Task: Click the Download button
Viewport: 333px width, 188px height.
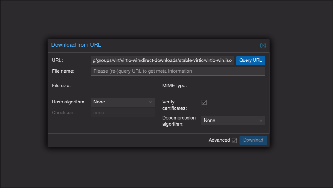Action: click(x=253, y=140)
